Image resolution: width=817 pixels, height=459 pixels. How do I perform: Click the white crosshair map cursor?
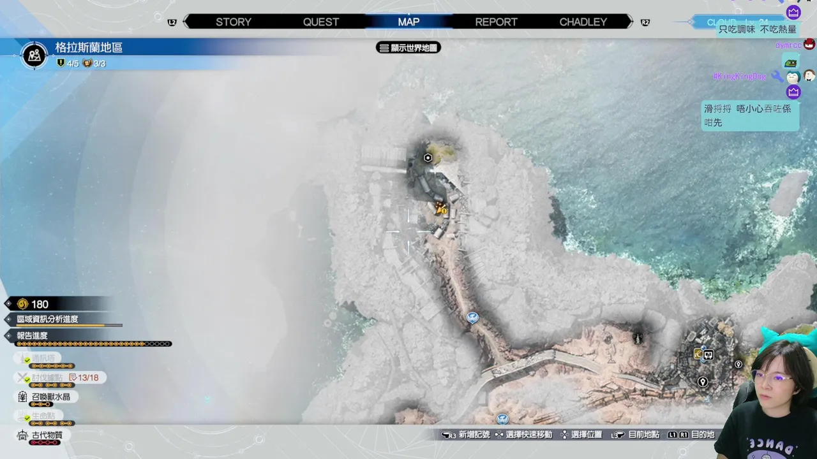point(409,231)
